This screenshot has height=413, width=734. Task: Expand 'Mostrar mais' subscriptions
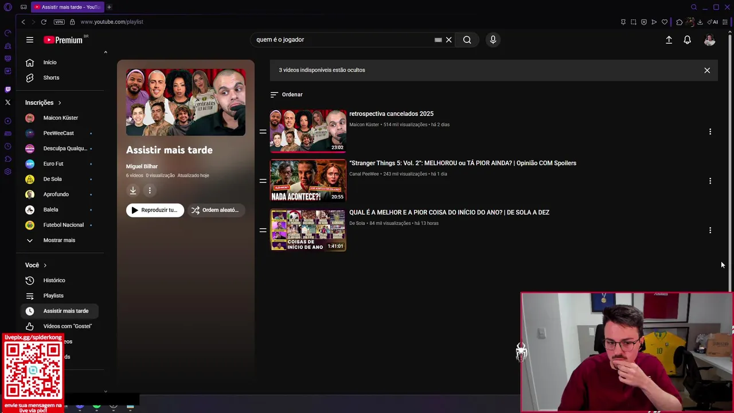pyautogui.click(x=60, y=240)
